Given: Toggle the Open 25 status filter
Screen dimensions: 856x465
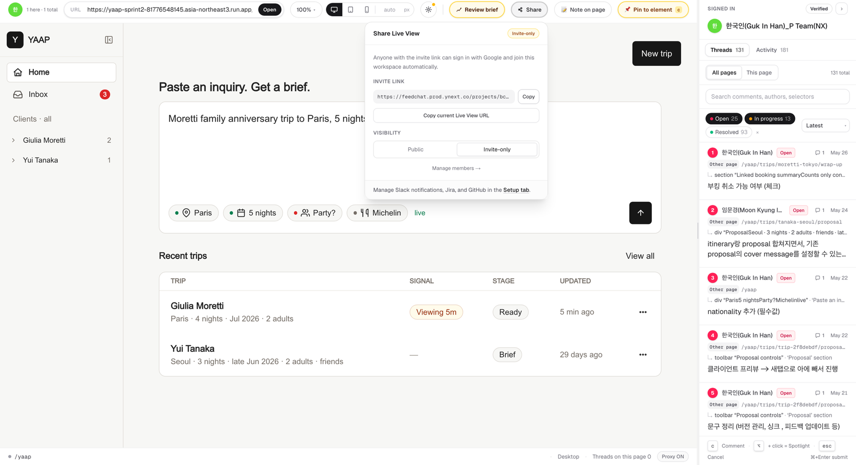Looking at the screenshot, I should point(724,119).
